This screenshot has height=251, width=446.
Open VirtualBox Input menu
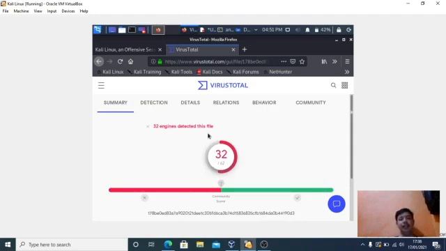tap(52, 11)
